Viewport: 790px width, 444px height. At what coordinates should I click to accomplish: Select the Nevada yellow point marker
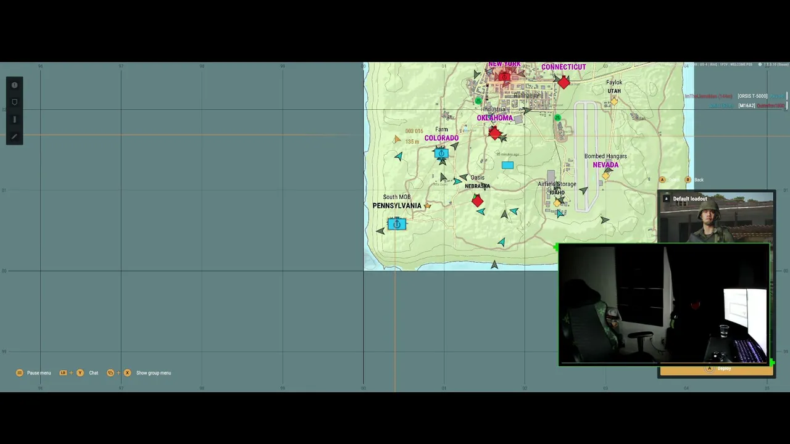[x=605, y=176]
